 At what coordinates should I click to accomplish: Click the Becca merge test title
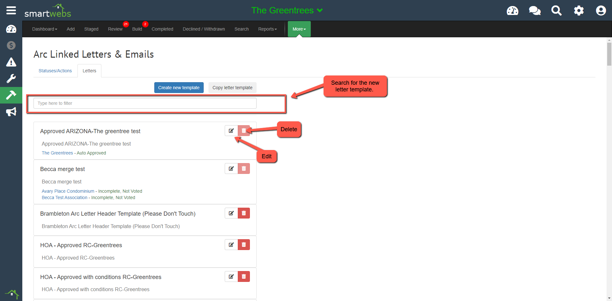(x=62, y=169)
